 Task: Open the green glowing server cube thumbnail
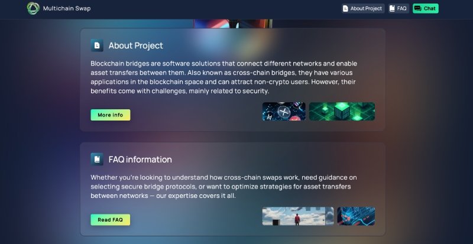tap(342, 111)
